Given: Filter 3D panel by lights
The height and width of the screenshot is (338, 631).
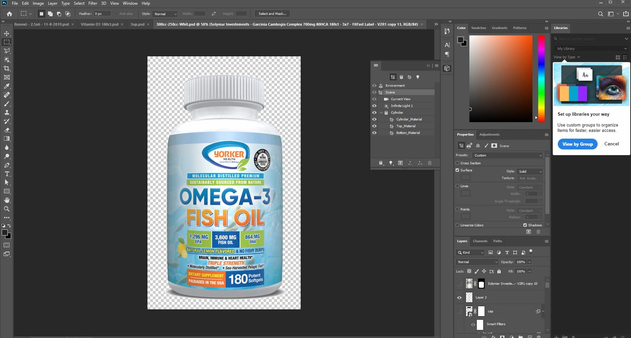Looking at the screenshot, I should pyautogui.click(x=418, y=77).
